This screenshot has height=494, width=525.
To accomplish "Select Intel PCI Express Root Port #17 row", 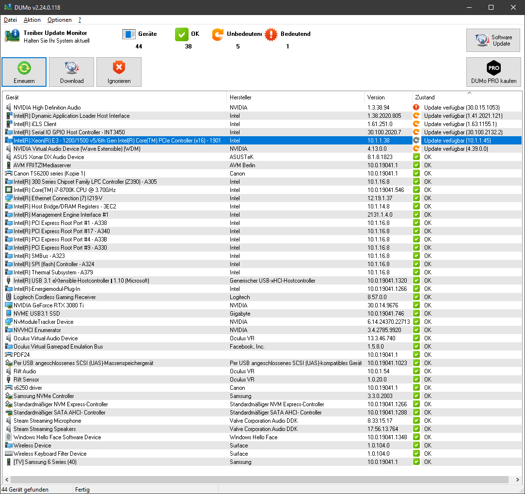I will coord(262,231).
